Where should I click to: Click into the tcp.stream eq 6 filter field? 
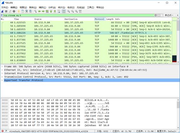(x=78, y=15)
